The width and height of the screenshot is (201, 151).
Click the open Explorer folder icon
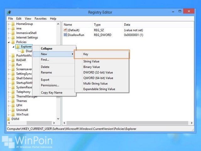18,47
